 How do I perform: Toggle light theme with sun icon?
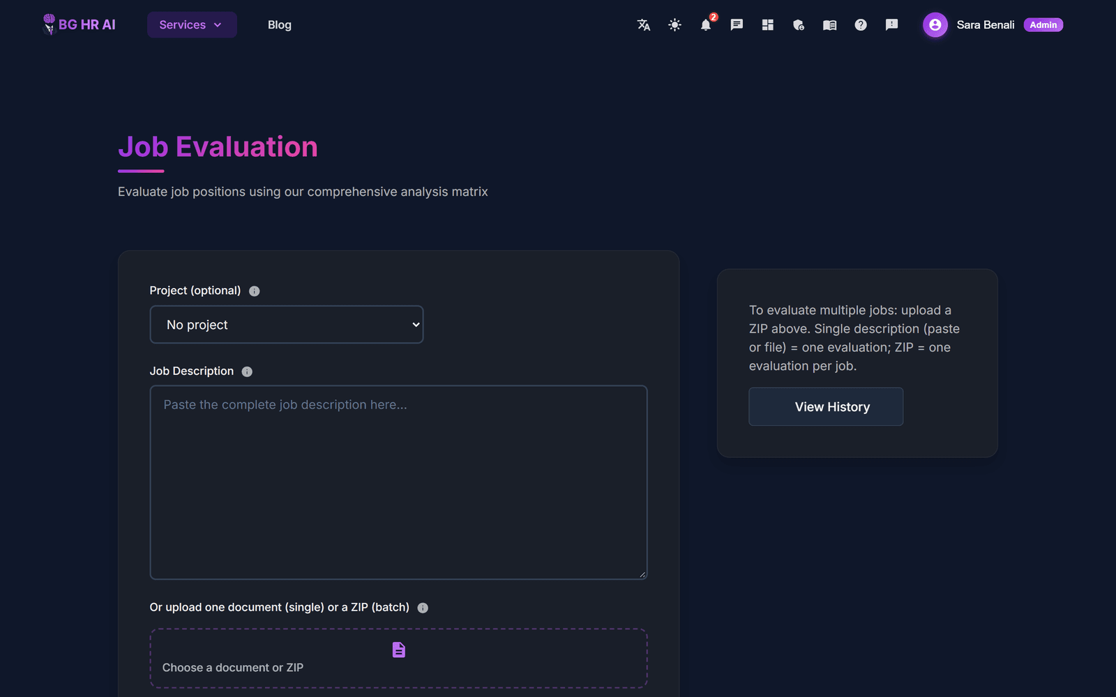coord(674,25)
